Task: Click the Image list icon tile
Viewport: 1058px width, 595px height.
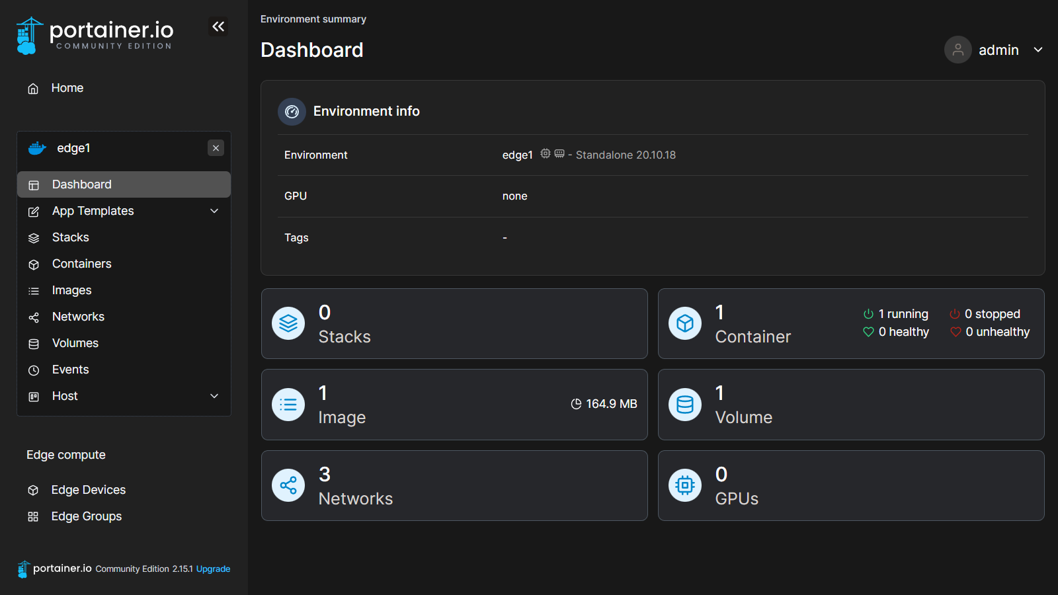Action: (288, 405)
